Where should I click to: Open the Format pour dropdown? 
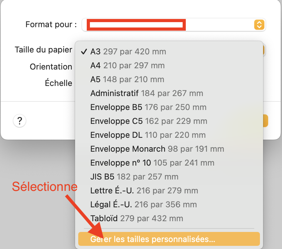pyautogui.click(x=173, y=25)
